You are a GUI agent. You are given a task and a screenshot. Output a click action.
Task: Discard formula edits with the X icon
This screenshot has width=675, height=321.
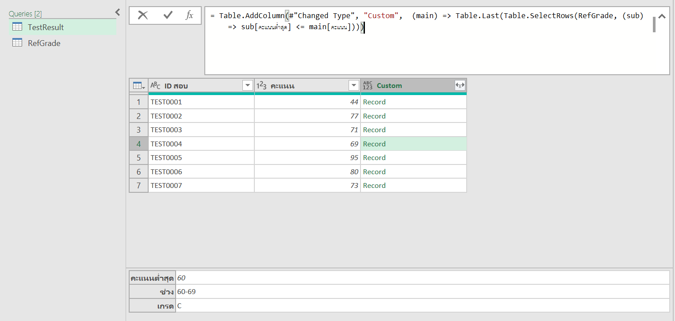pyautogui.click(x=143, y=15)
